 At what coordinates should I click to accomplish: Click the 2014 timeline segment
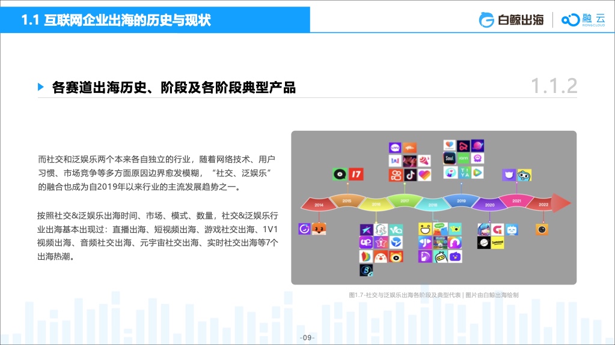click(319, 205)
